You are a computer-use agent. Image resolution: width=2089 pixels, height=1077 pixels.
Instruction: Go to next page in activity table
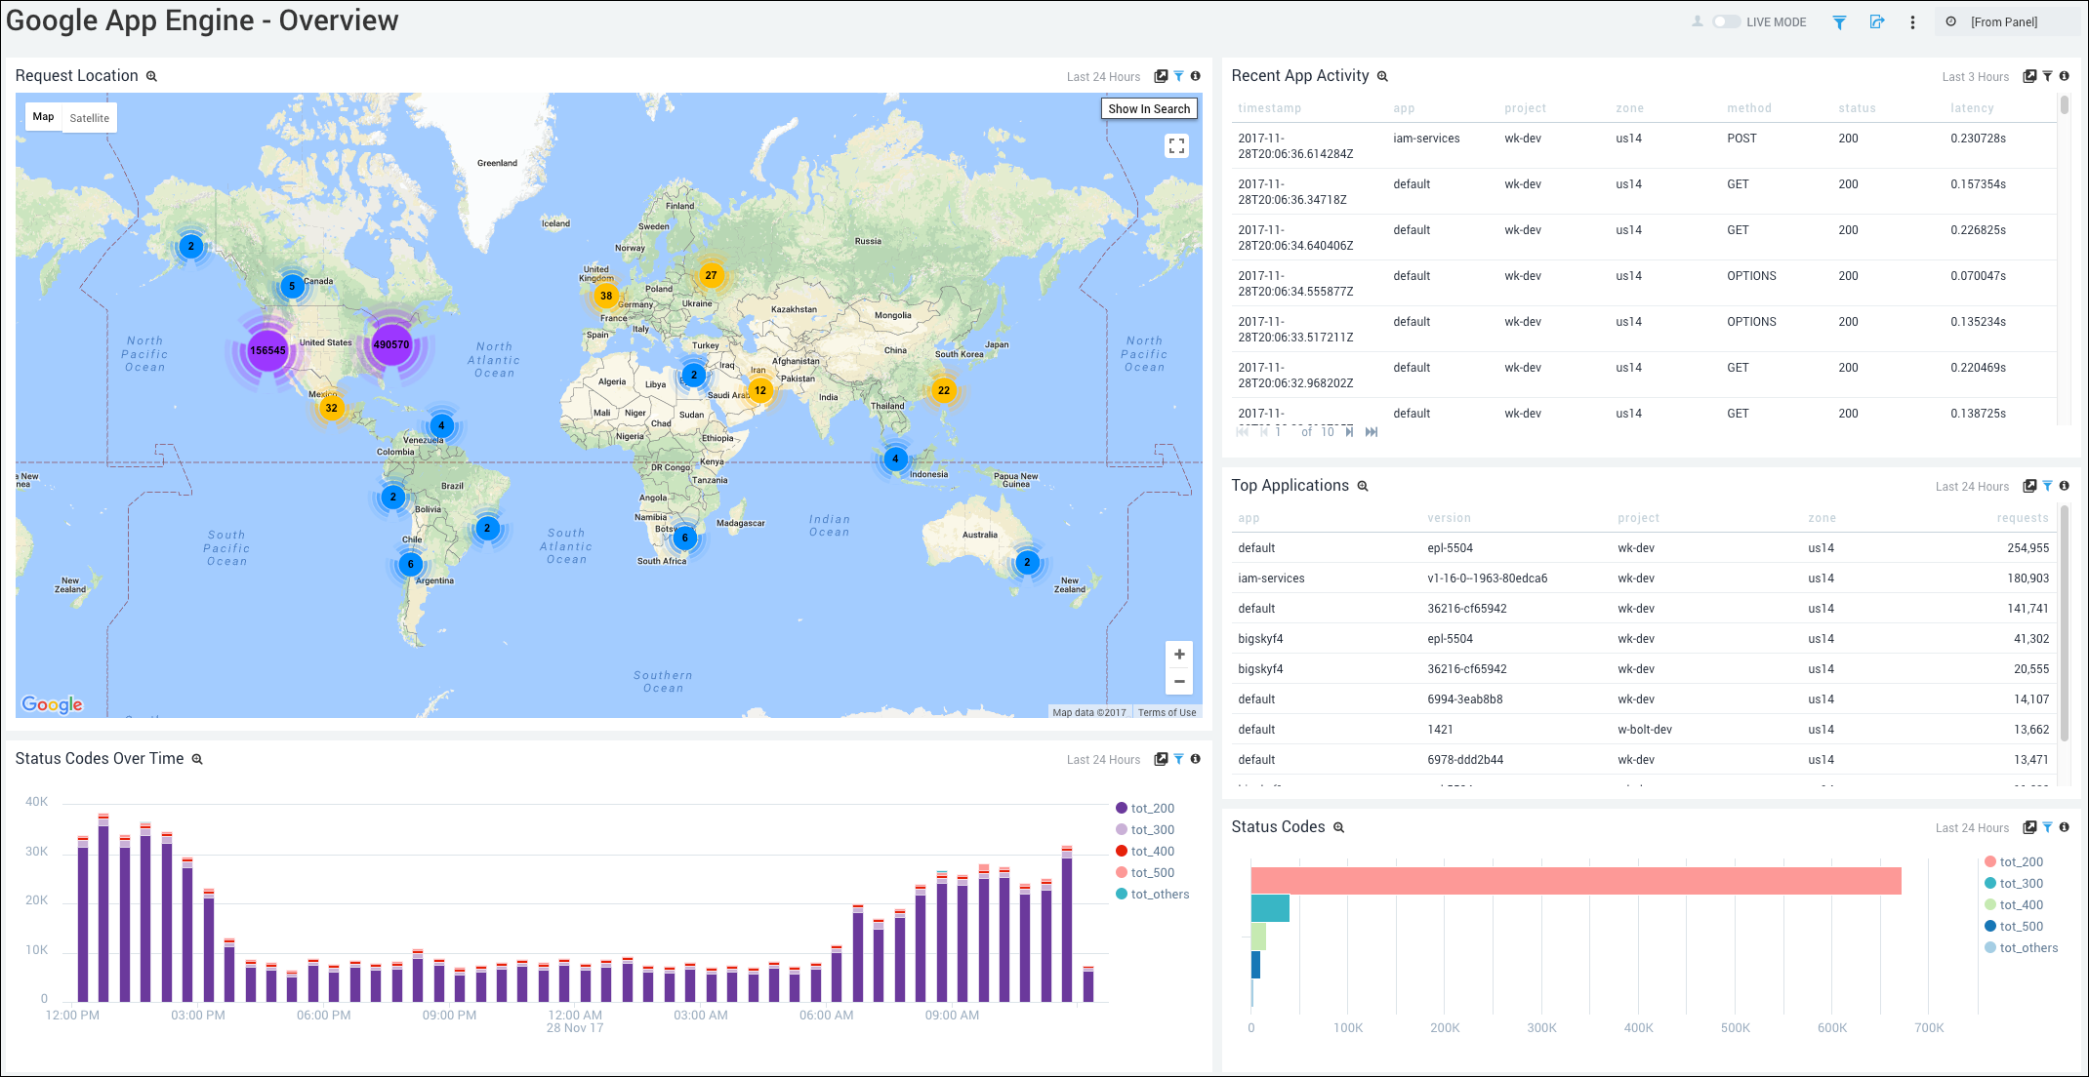[x=1349, y=432]
